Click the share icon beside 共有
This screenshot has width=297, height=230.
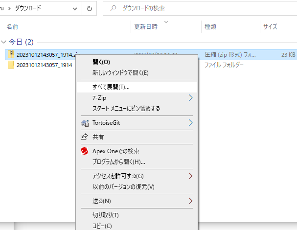coord(84,137)
